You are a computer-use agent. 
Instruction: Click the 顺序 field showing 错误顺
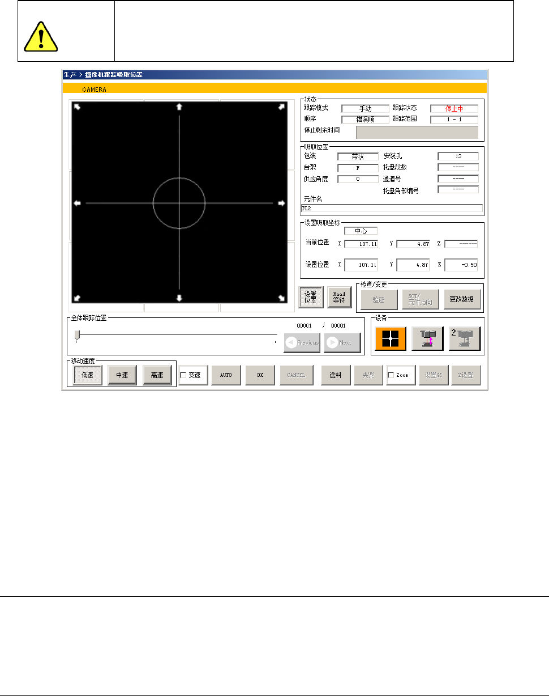click(366, 120)
